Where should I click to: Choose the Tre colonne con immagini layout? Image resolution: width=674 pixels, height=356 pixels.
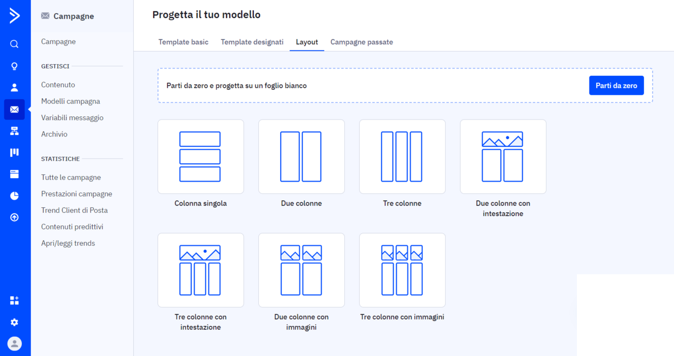coord(402,270)
